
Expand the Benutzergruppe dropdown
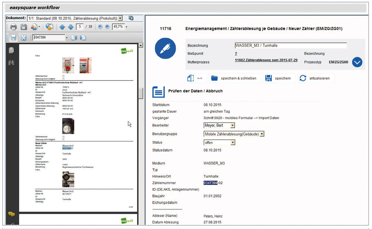262,134
